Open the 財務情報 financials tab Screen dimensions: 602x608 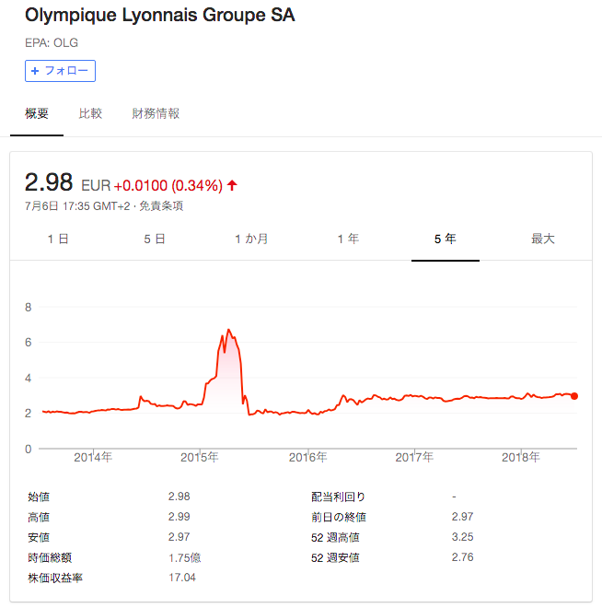coord(156,113)
